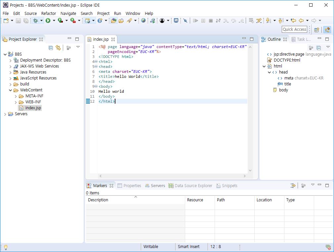Viewport: 334px width, 252px height.
Task: Run the project with green Run button
Action: click(x=48, y=21)
